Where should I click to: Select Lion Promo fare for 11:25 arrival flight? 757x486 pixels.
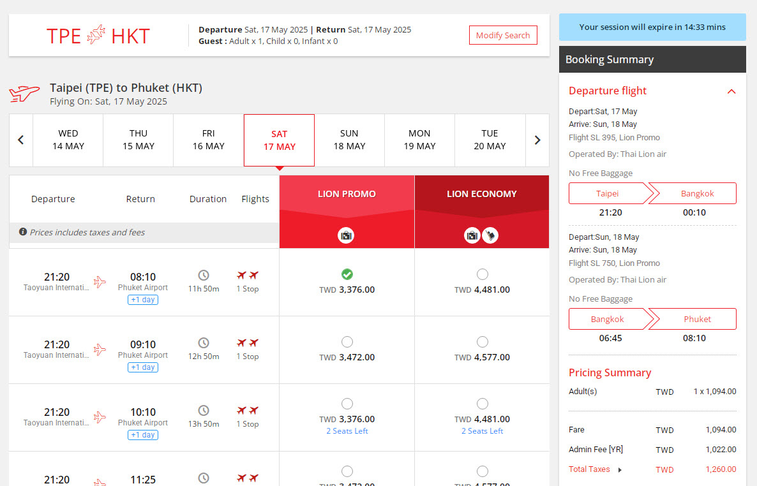(x=347, y=471)
